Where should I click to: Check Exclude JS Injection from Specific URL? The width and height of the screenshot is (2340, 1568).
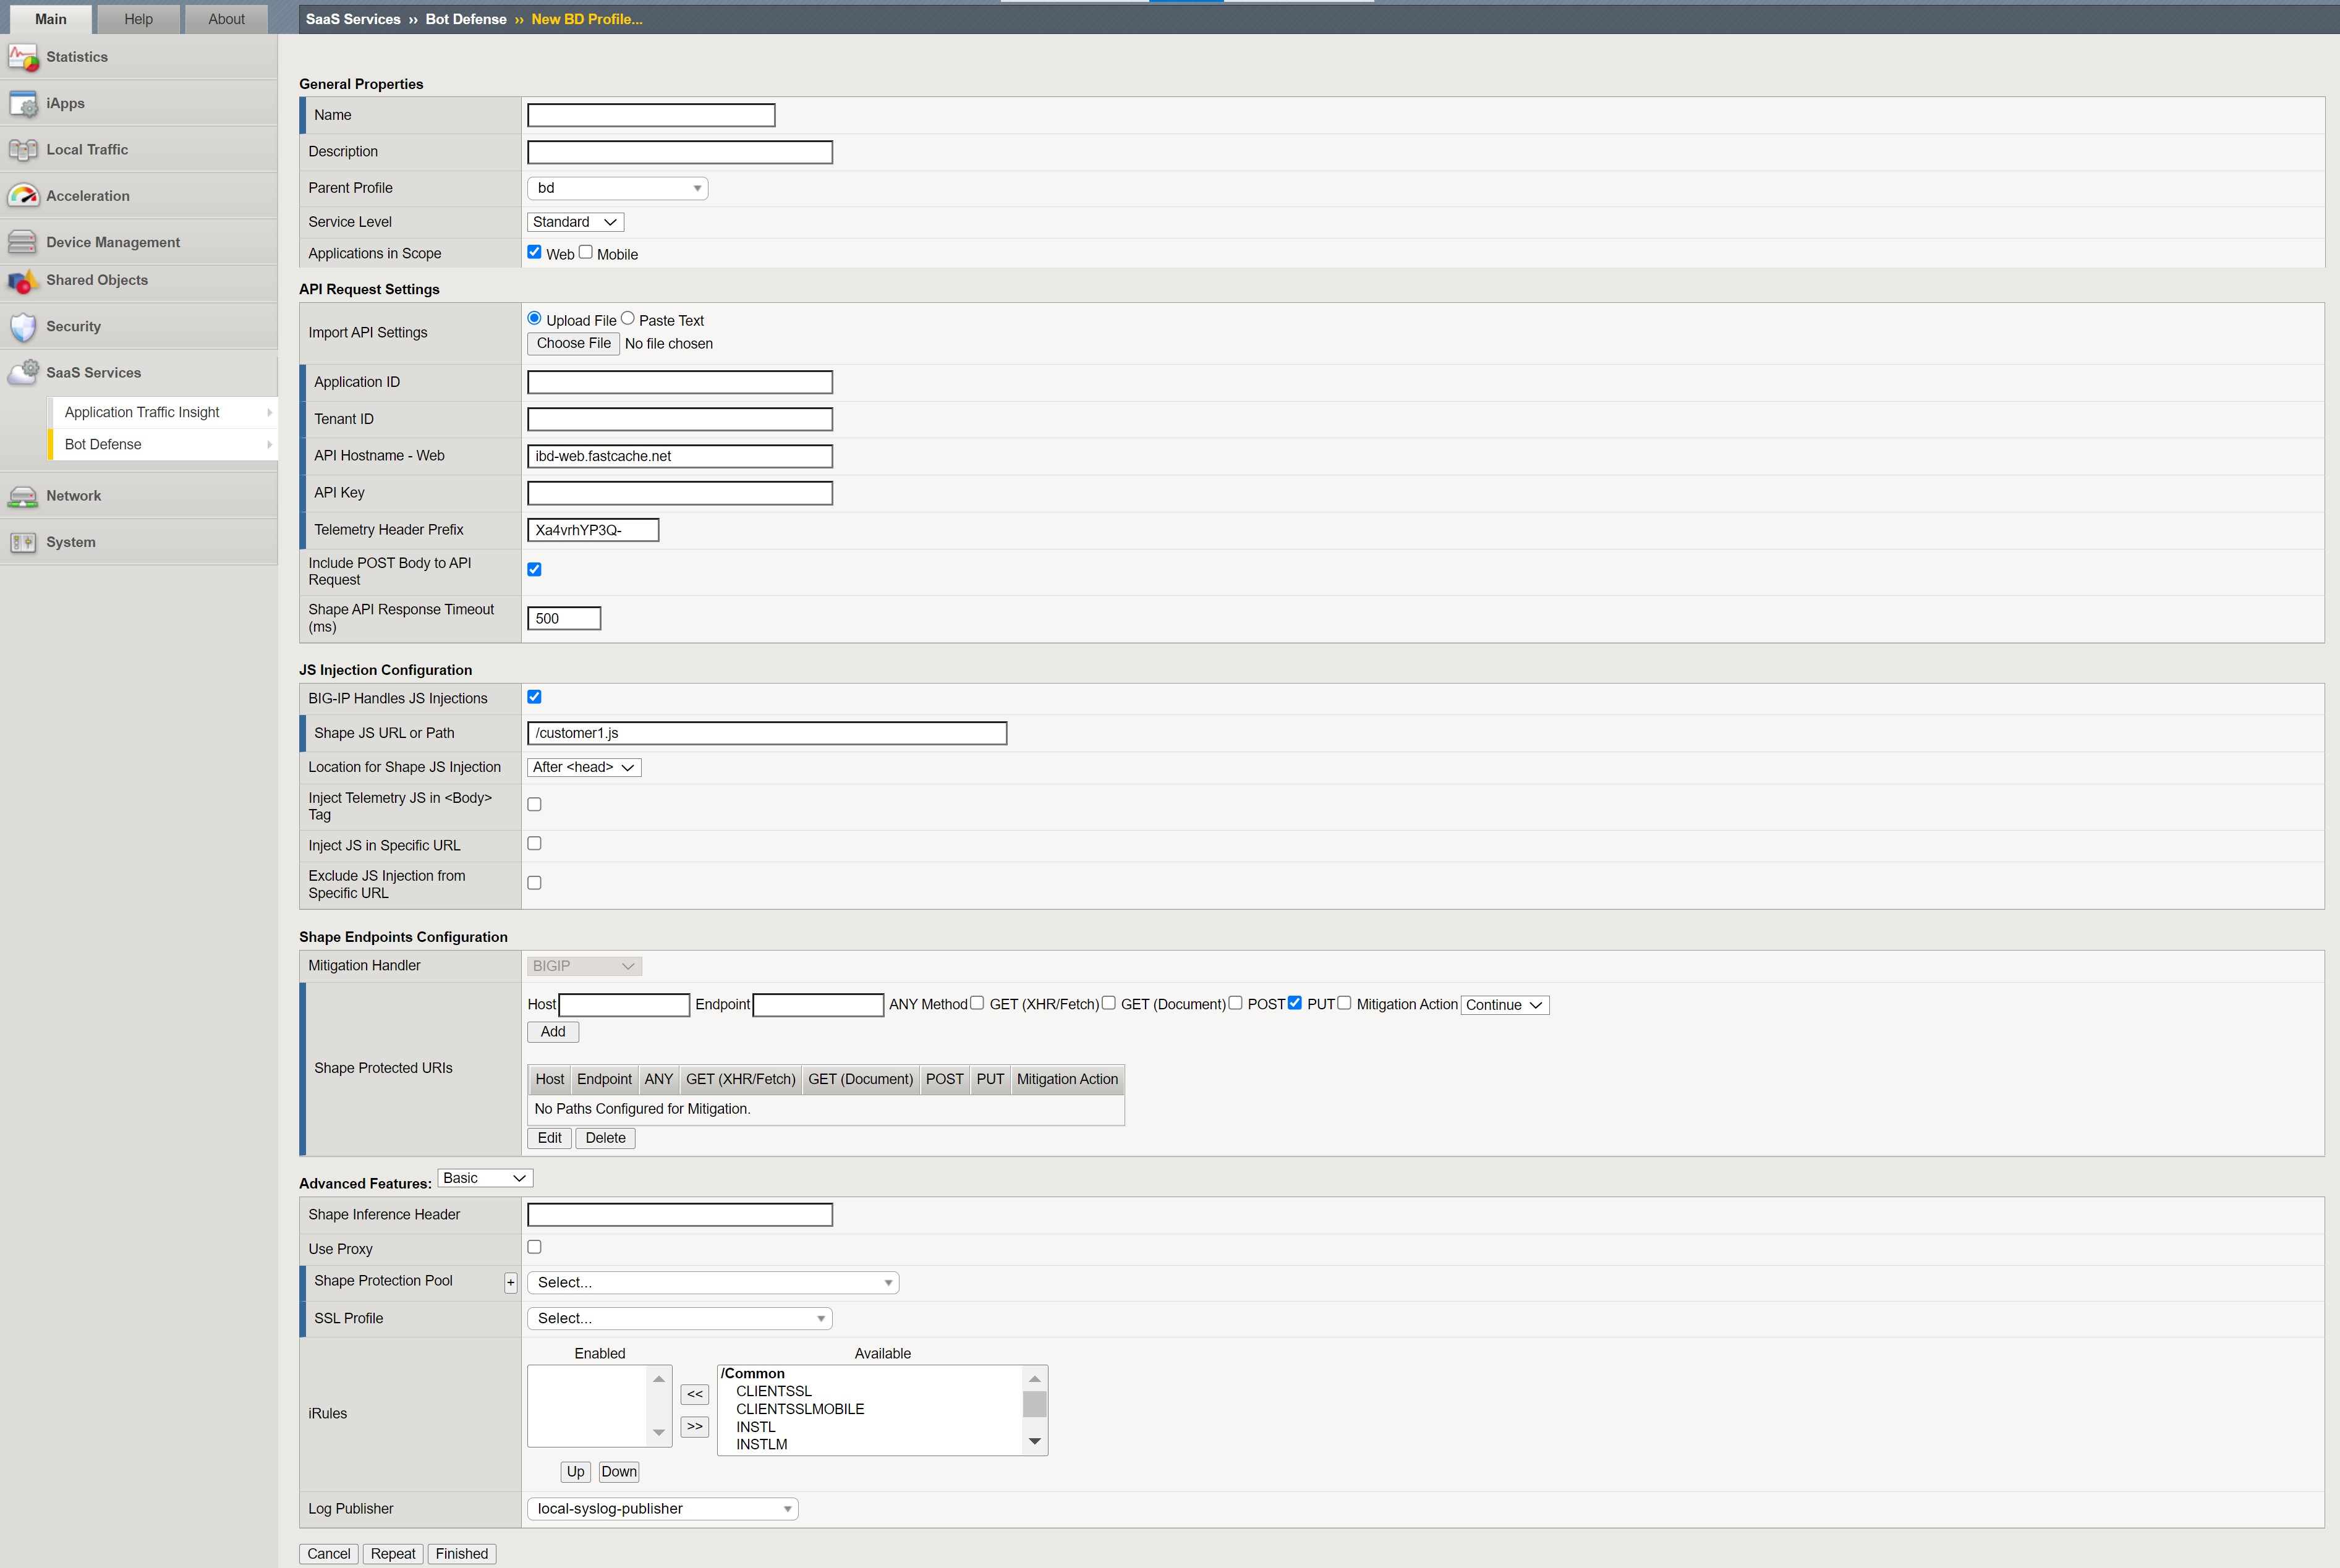(x=534, y=883)
